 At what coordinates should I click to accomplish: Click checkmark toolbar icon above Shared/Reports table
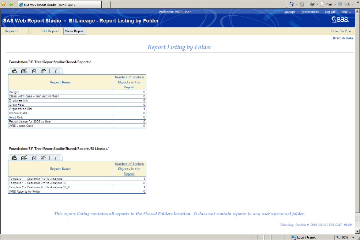pos(34,71)
